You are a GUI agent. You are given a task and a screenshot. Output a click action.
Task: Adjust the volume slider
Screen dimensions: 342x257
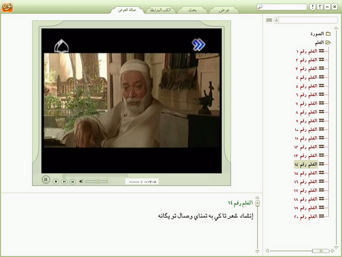97,181
